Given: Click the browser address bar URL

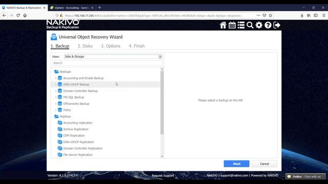Looking at the screenshot, I should click(x=153, y=15).
